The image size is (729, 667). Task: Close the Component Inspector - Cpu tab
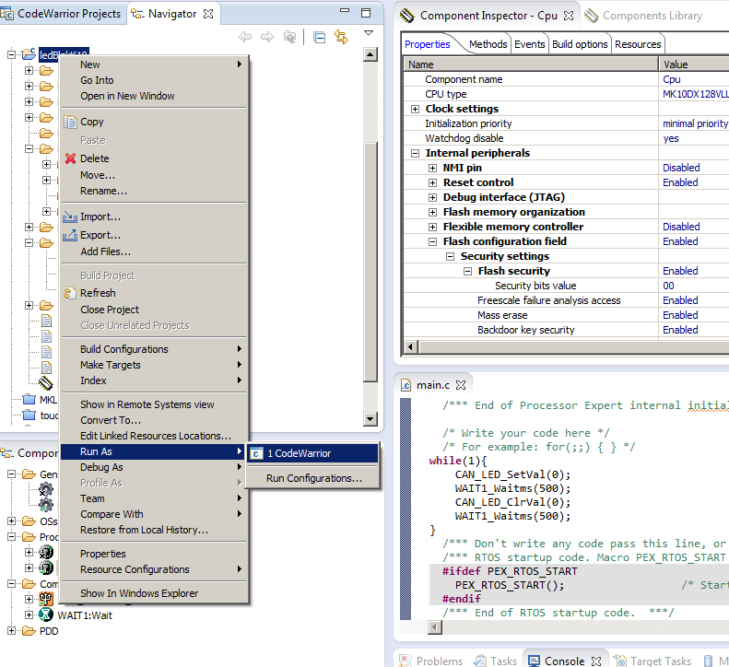tap(568, 16)
